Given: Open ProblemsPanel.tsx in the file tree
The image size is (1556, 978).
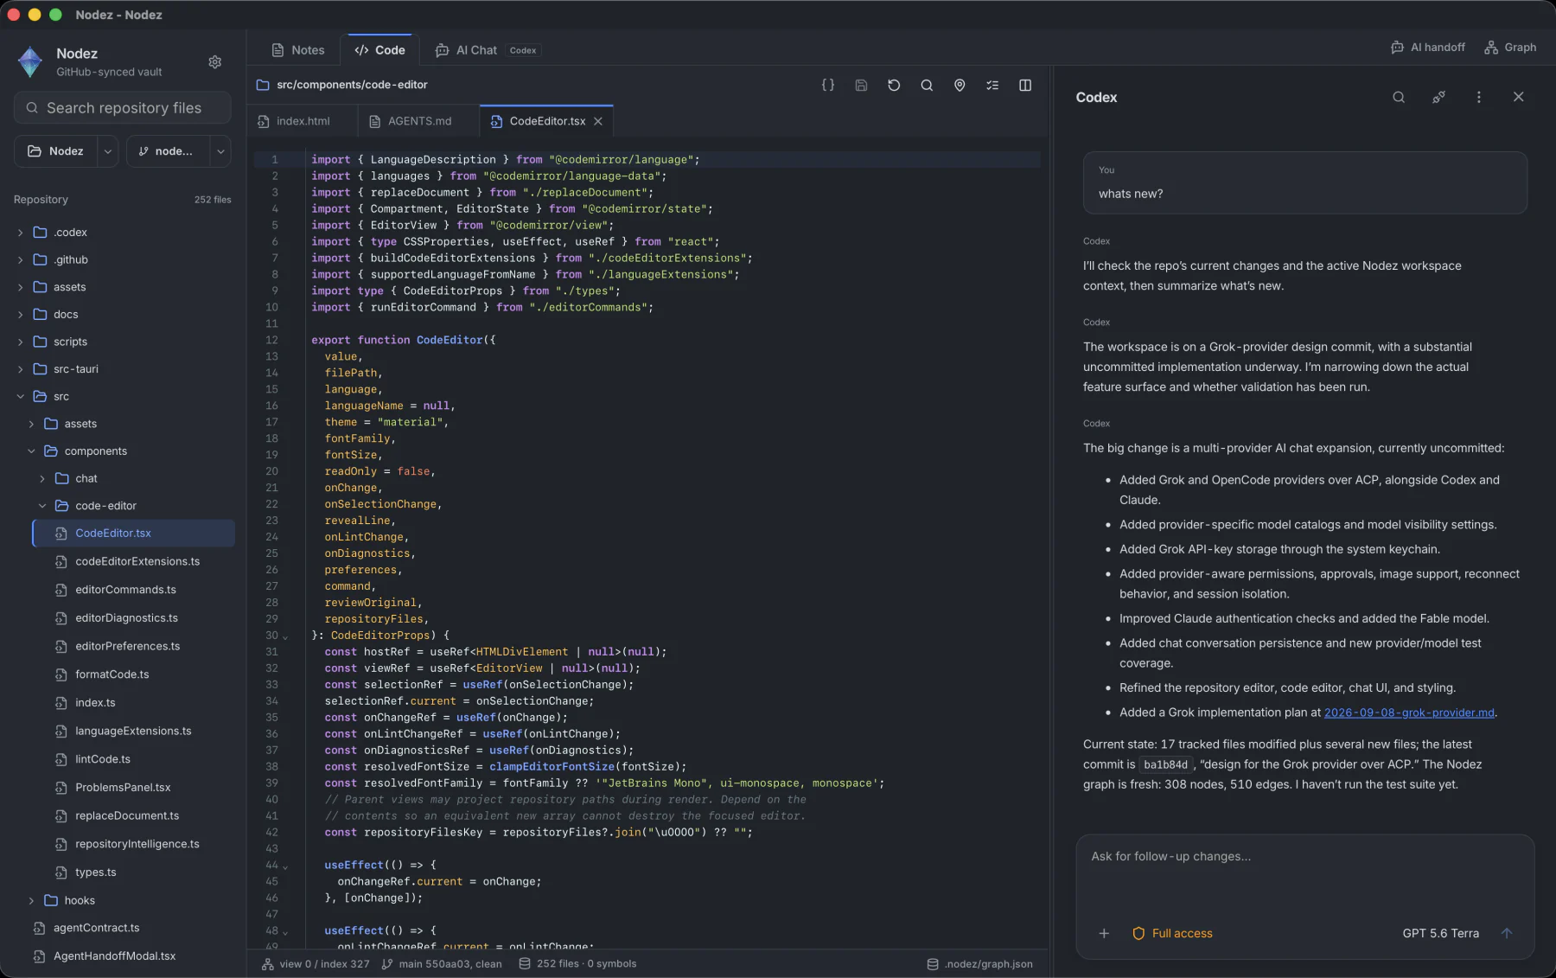Looking at the screenshot, I should tap(123, 787).
